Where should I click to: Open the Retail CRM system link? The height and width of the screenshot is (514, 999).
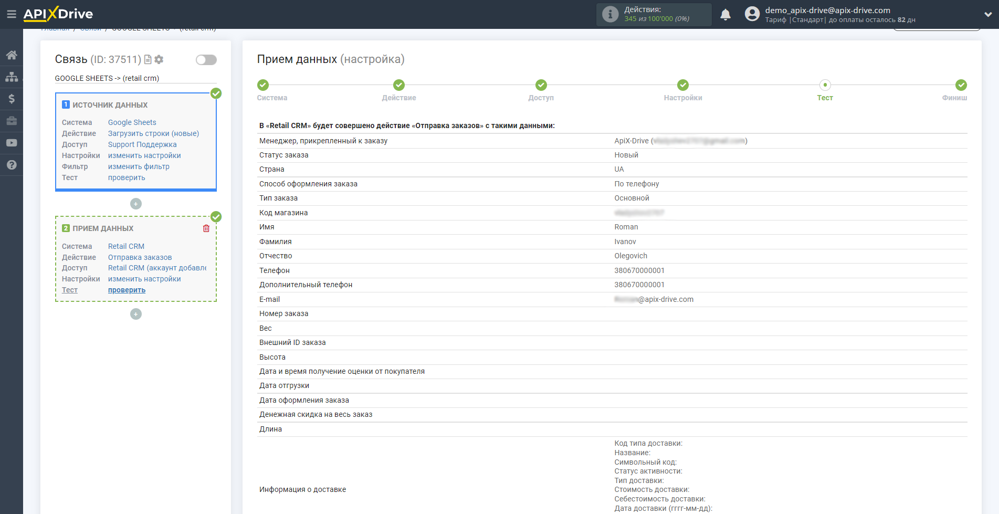pos(126,246)
